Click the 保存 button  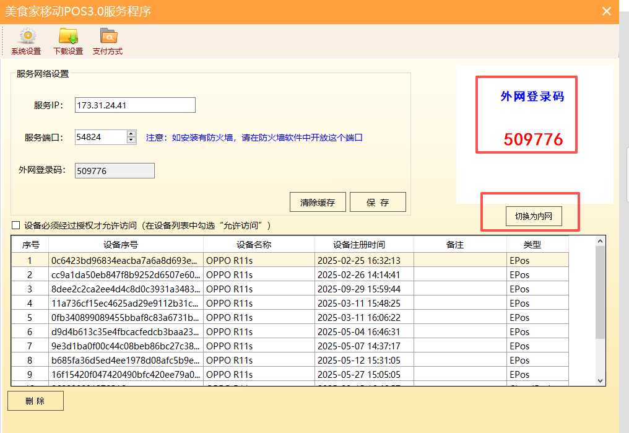tap(378, 202)
